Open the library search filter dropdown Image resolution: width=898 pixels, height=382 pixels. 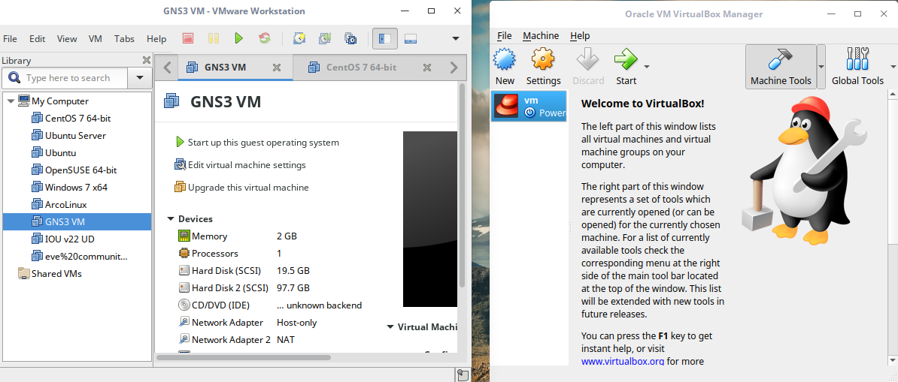(x=139, y=78)
